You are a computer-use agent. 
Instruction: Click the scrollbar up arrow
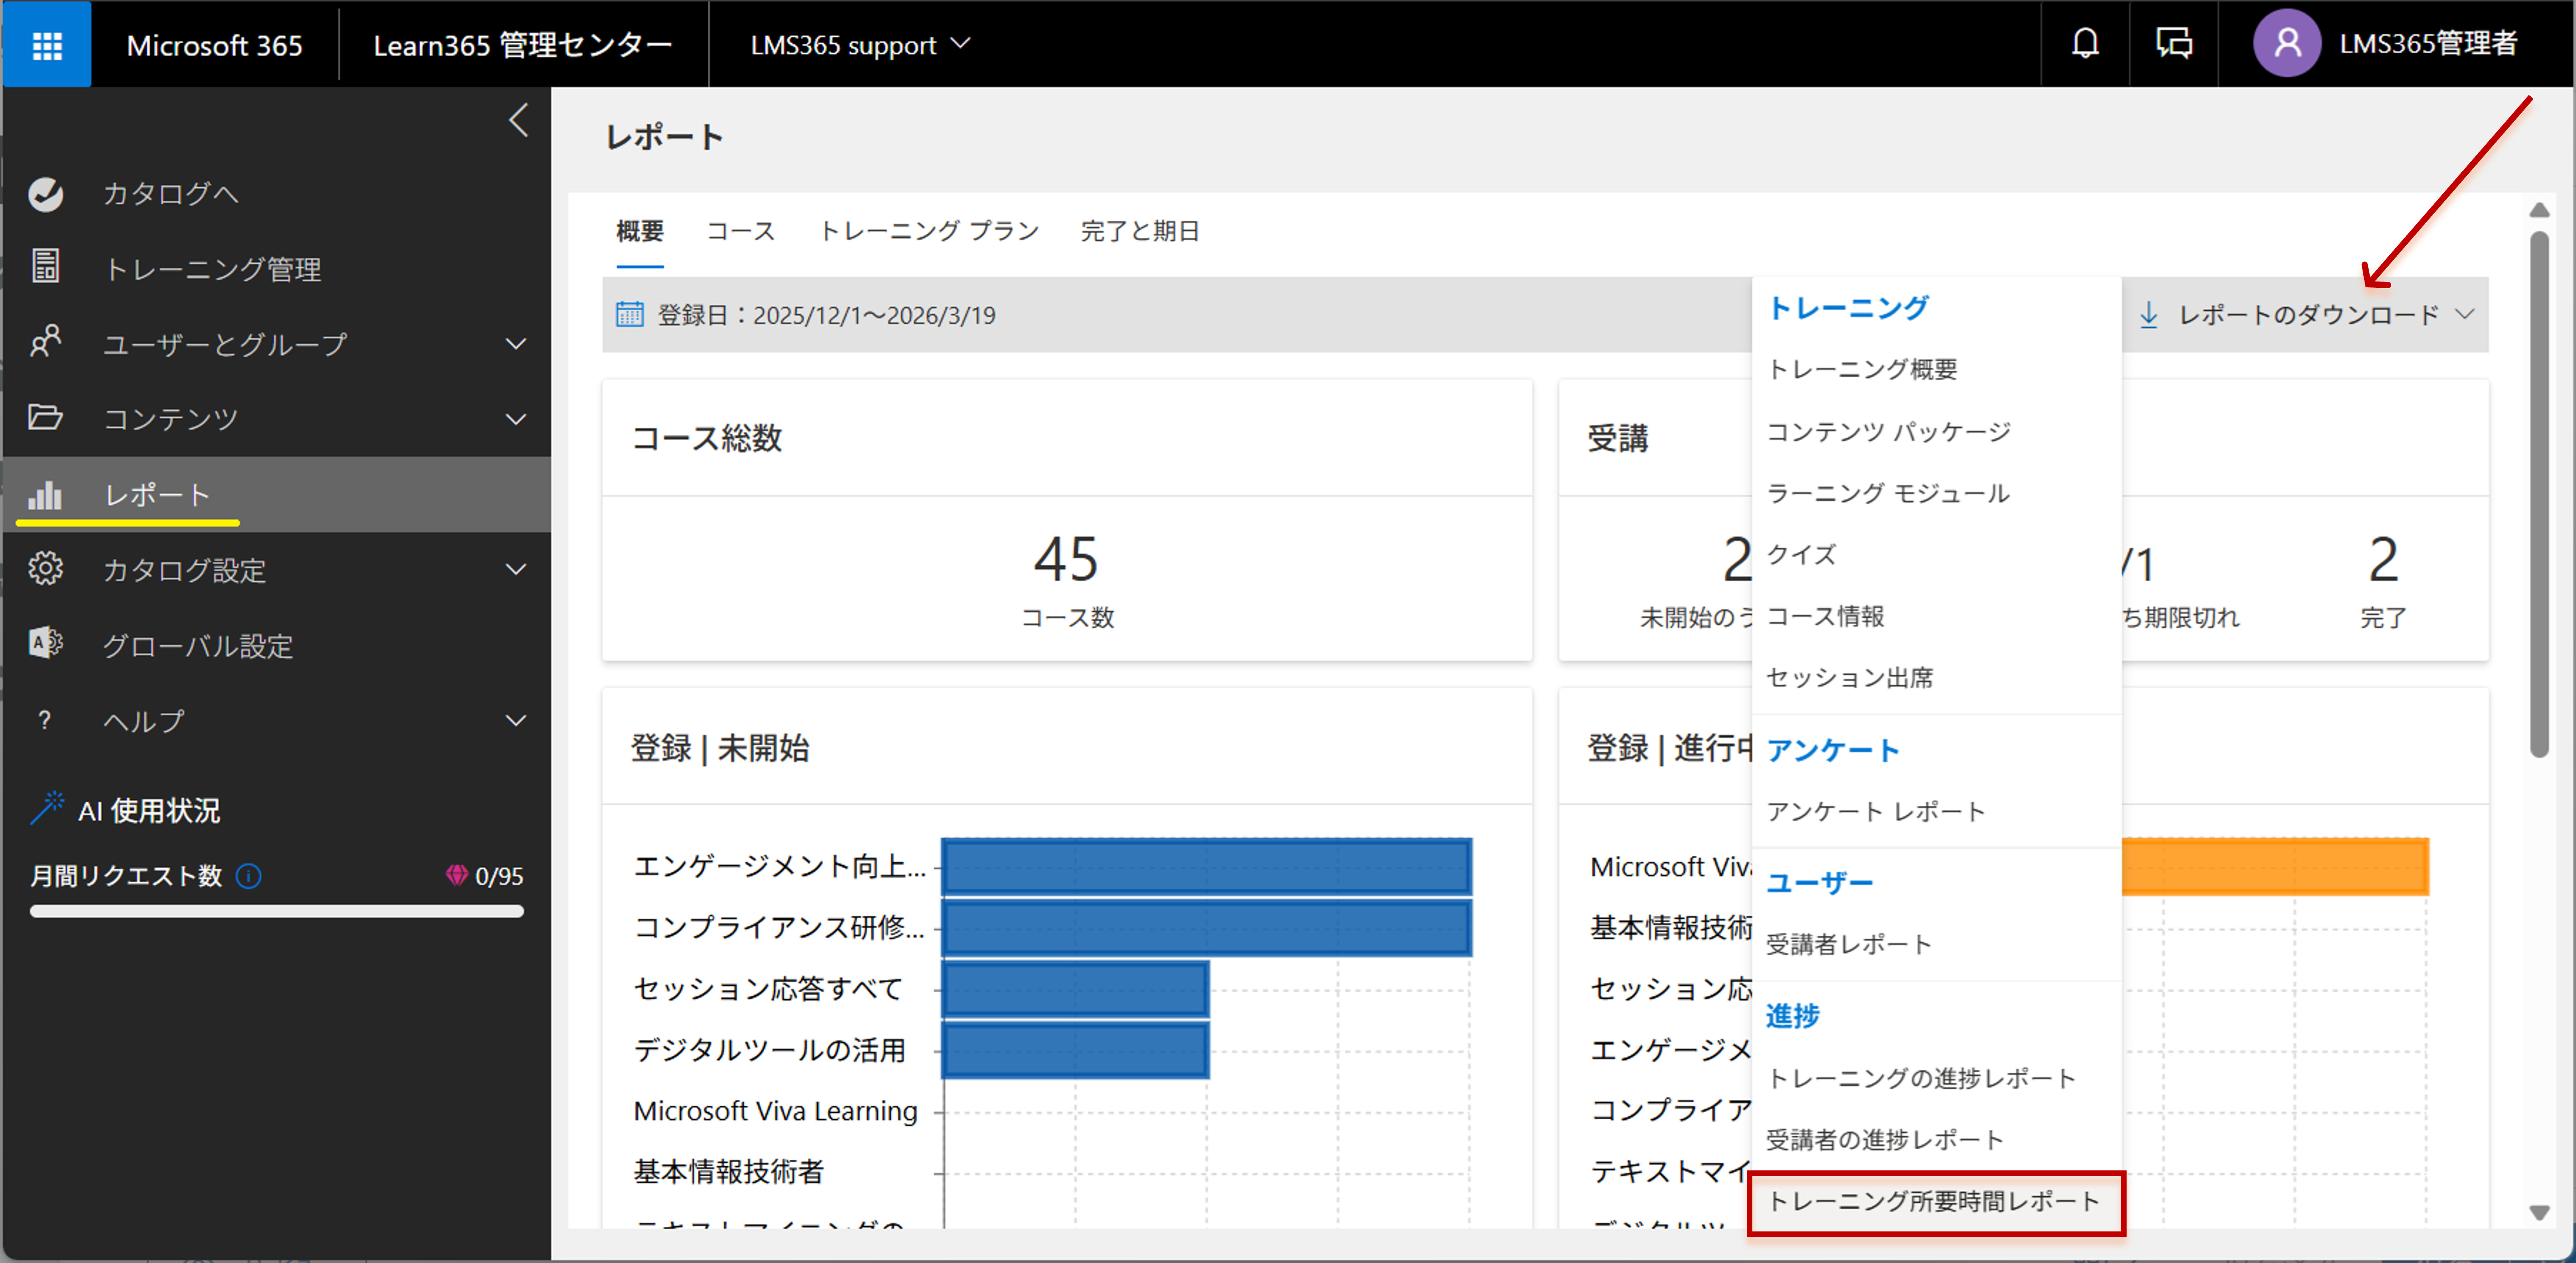tap(2540, 210)
